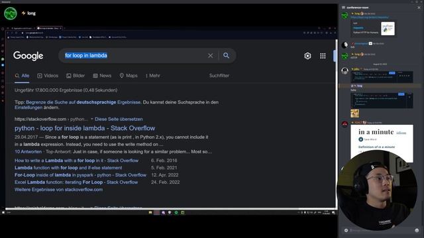The image size is (424, 238).
Task: Open the Suchfilter options
Action: click(x=219, y=76)
